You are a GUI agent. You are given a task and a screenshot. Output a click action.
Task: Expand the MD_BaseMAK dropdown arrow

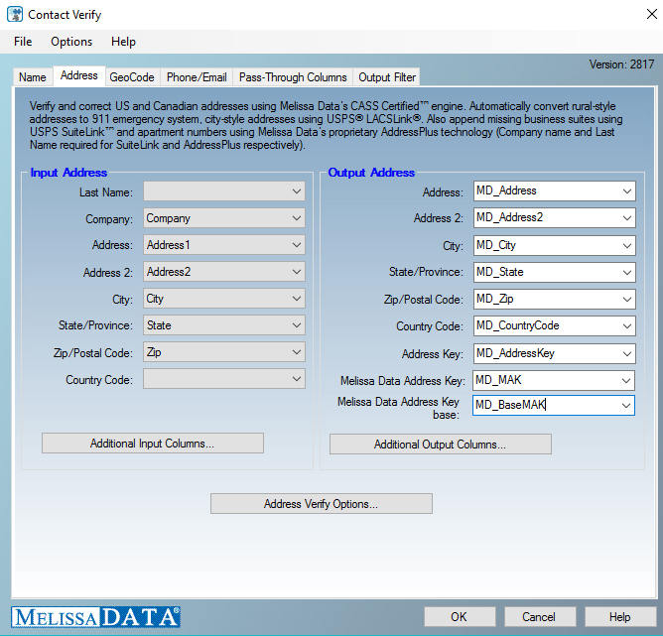click(x=626, y=405)
